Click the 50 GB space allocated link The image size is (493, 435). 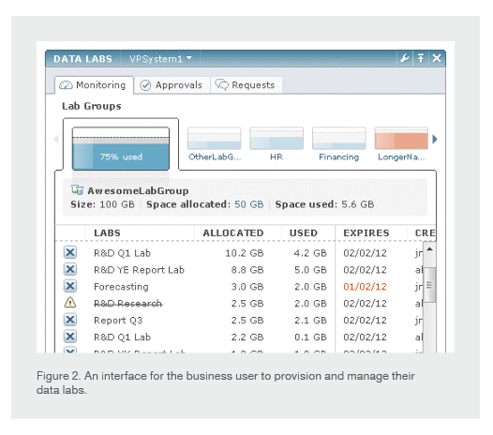pyautogui.click(x=249, y=204)
